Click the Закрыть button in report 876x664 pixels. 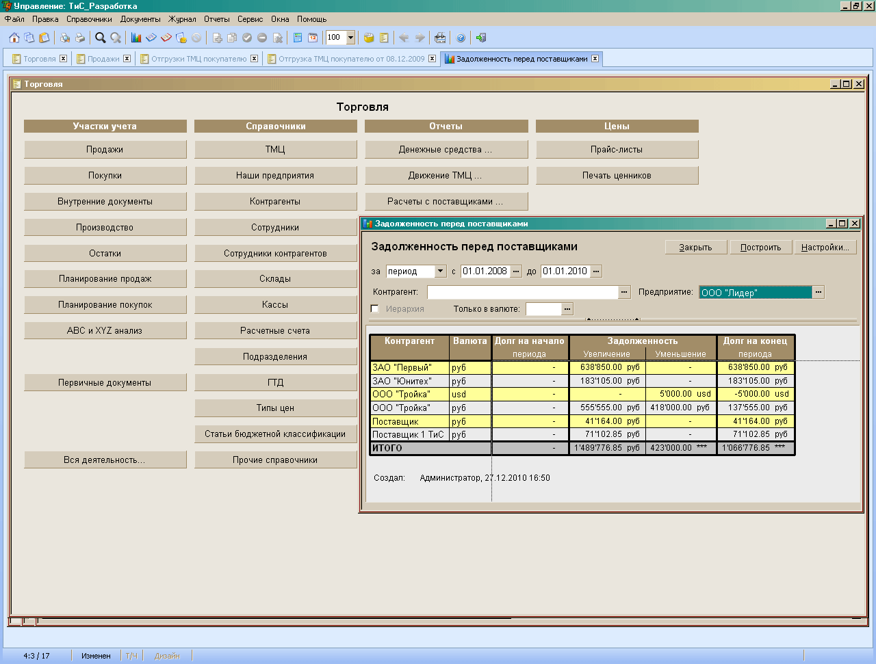695,247
